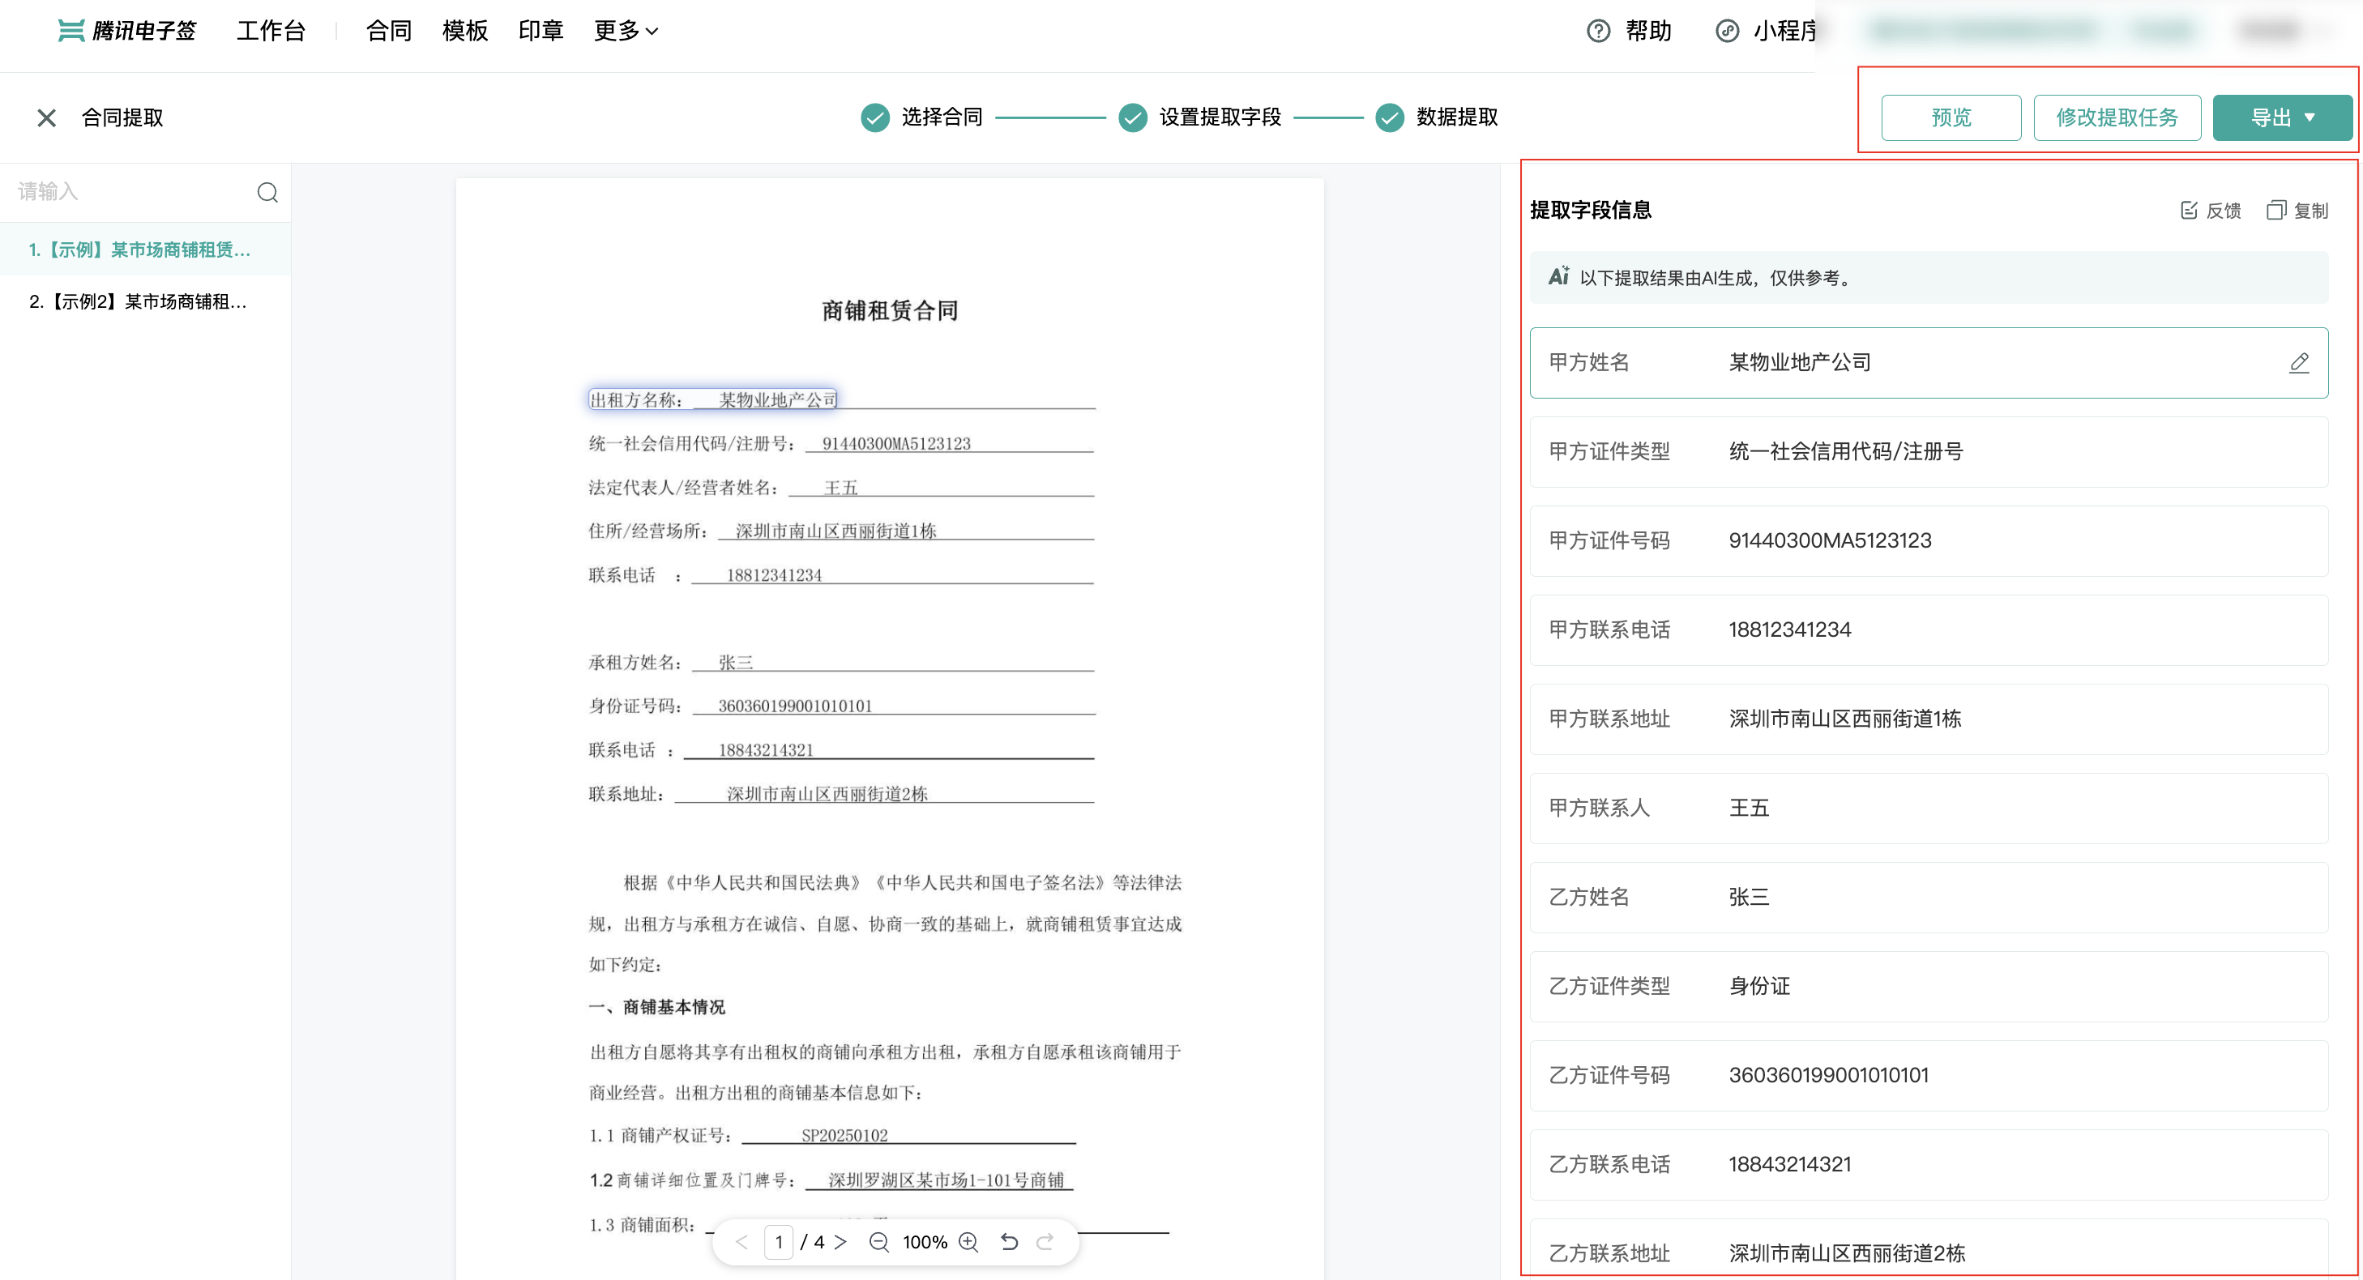The height and width of the screenshot is (1280, 2363).
Task: Zoom in the document with plus magnifier
Action: [968, 1241]
